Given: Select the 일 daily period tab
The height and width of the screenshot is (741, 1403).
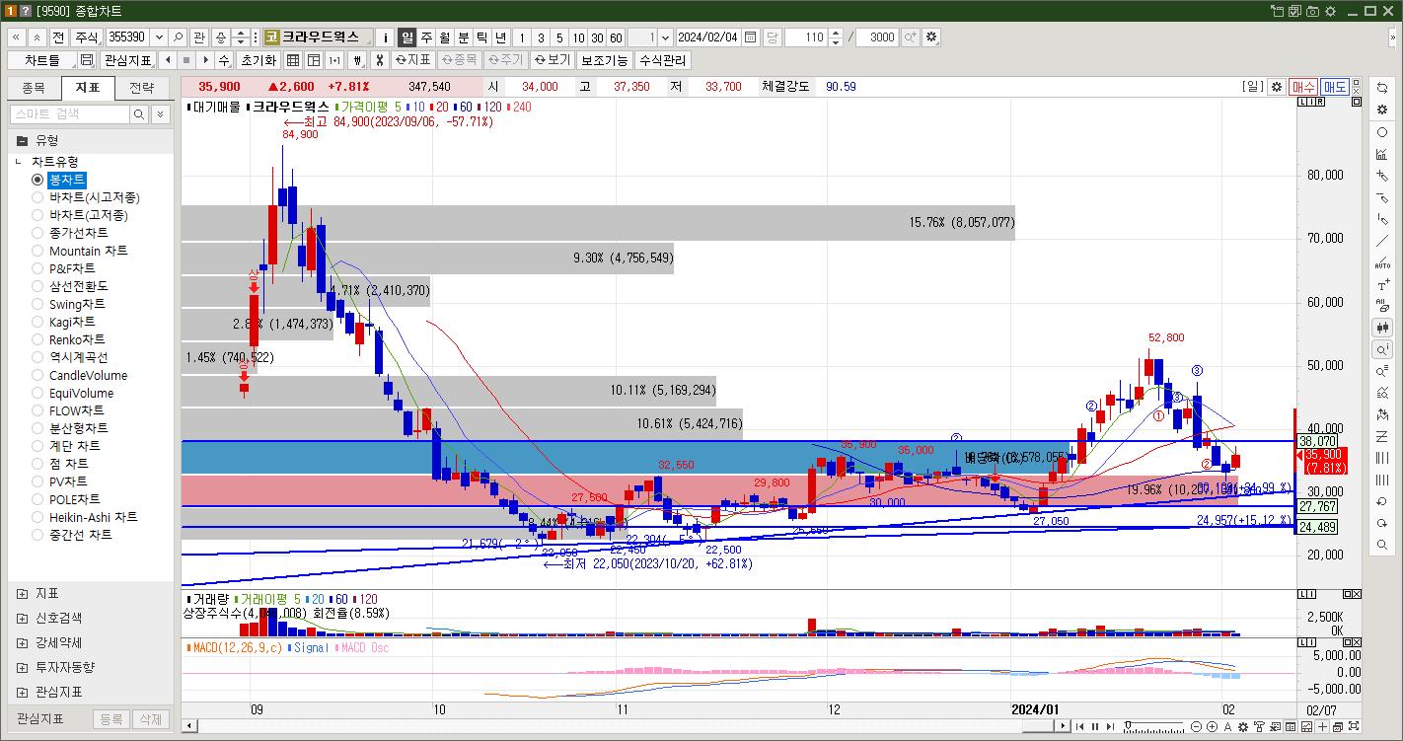Looking at the screenshot, I should coord(407,37).
